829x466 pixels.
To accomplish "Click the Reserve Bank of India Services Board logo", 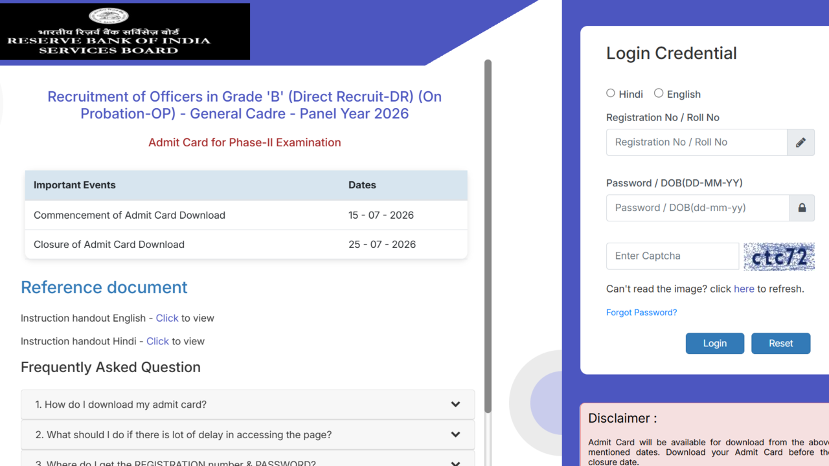I will click(x=125, y=32).
